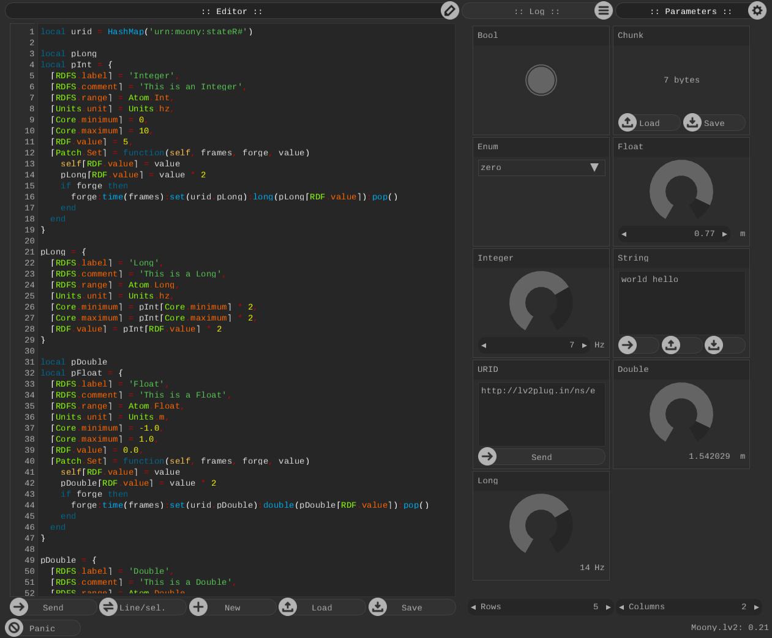The width and height of the screenshot is (772, 638).
Task: Decrease Columns count with left arrow
Action: (622, 607)
